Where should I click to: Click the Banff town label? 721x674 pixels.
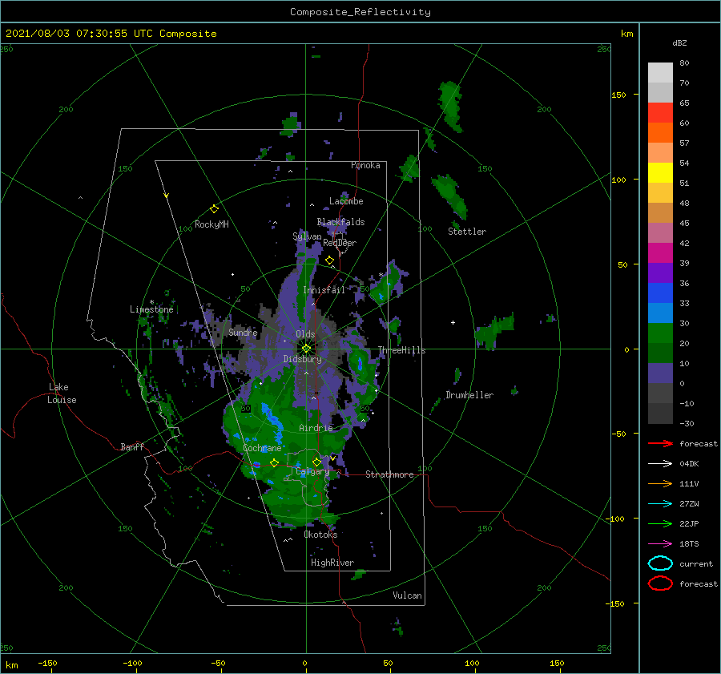pos(132,446)
